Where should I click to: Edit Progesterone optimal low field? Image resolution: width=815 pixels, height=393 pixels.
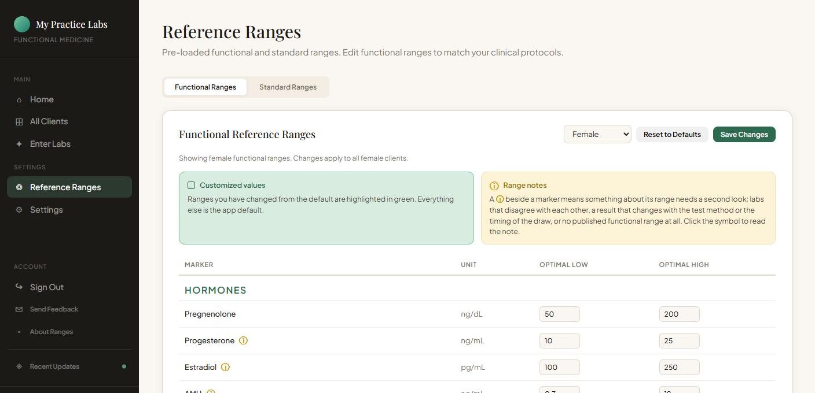559,340
